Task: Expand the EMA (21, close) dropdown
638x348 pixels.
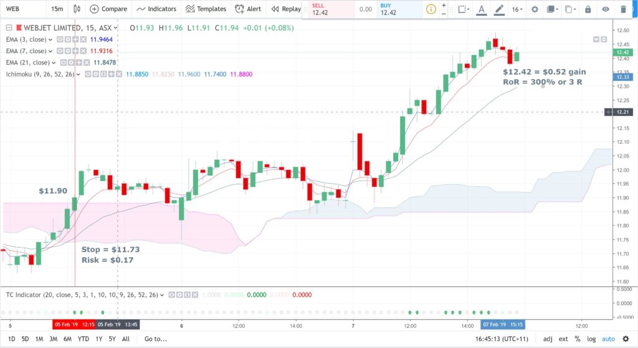Action: point(54,63)
